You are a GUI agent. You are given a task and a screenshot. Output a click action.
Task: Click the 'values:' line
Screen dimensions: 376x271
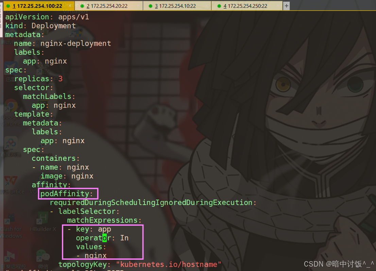[91, 247]
